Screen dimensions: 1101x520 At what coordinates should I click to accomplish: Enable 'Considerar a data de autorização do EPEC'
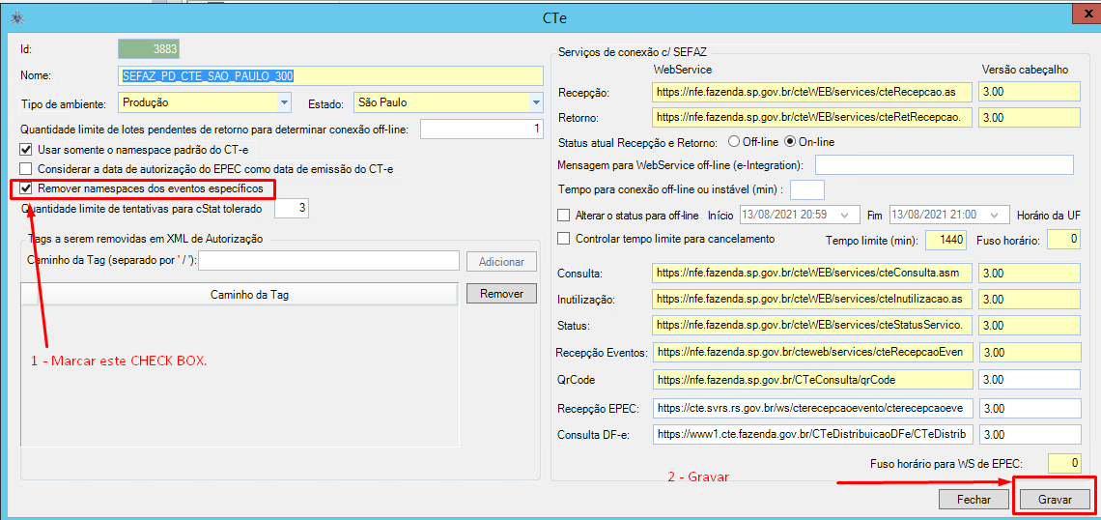[x=26, y=169]
